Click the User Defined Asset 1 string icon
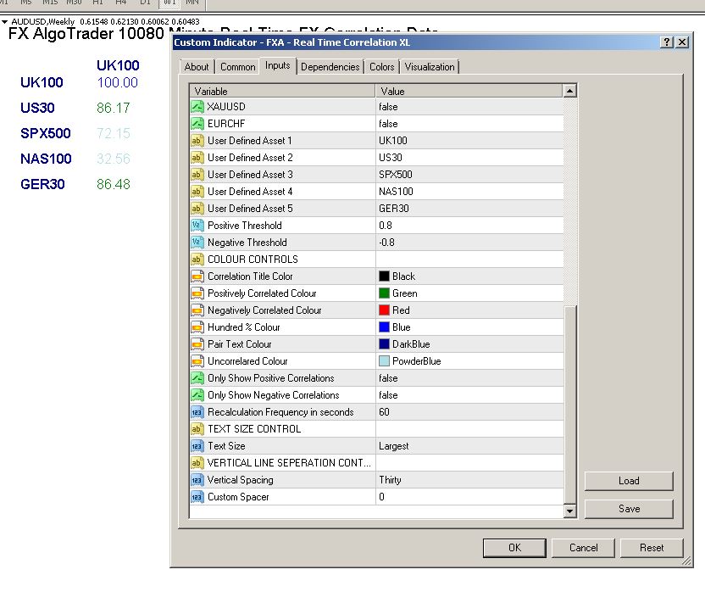Screen dimensions: 705x603 click(x=197, y=141)
